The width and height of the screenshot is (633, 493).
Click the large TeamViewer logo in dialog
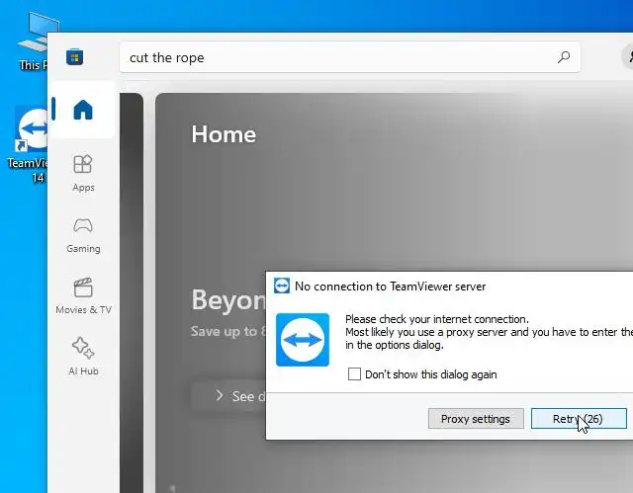[303, 340]
